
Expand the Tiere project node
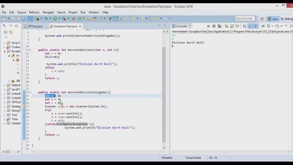[5, 119]
